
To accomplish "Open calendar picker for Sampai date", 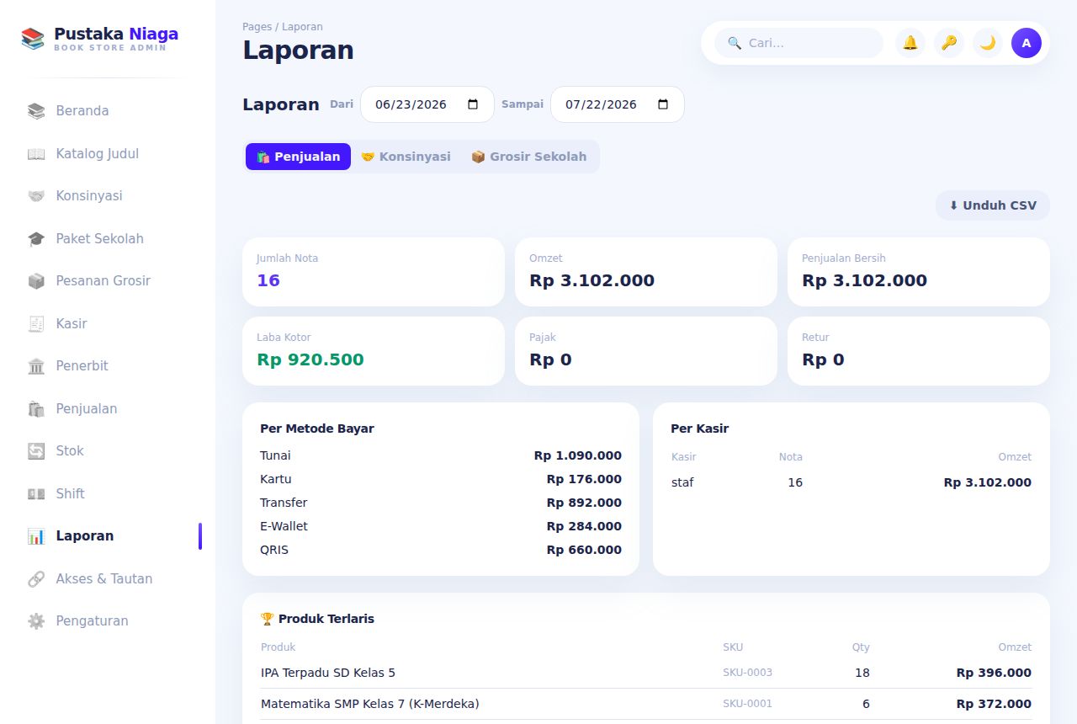I will pyautogui.click(x=663, y=104).
